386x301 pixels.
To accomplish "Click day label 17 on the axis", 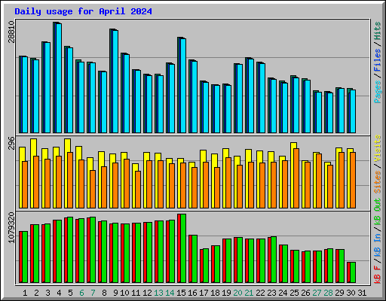I will click(204, 293).
